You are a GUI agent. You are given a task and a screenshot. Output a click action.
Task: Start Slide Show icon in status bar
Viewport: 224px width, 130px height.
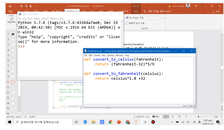click(186, 117)
